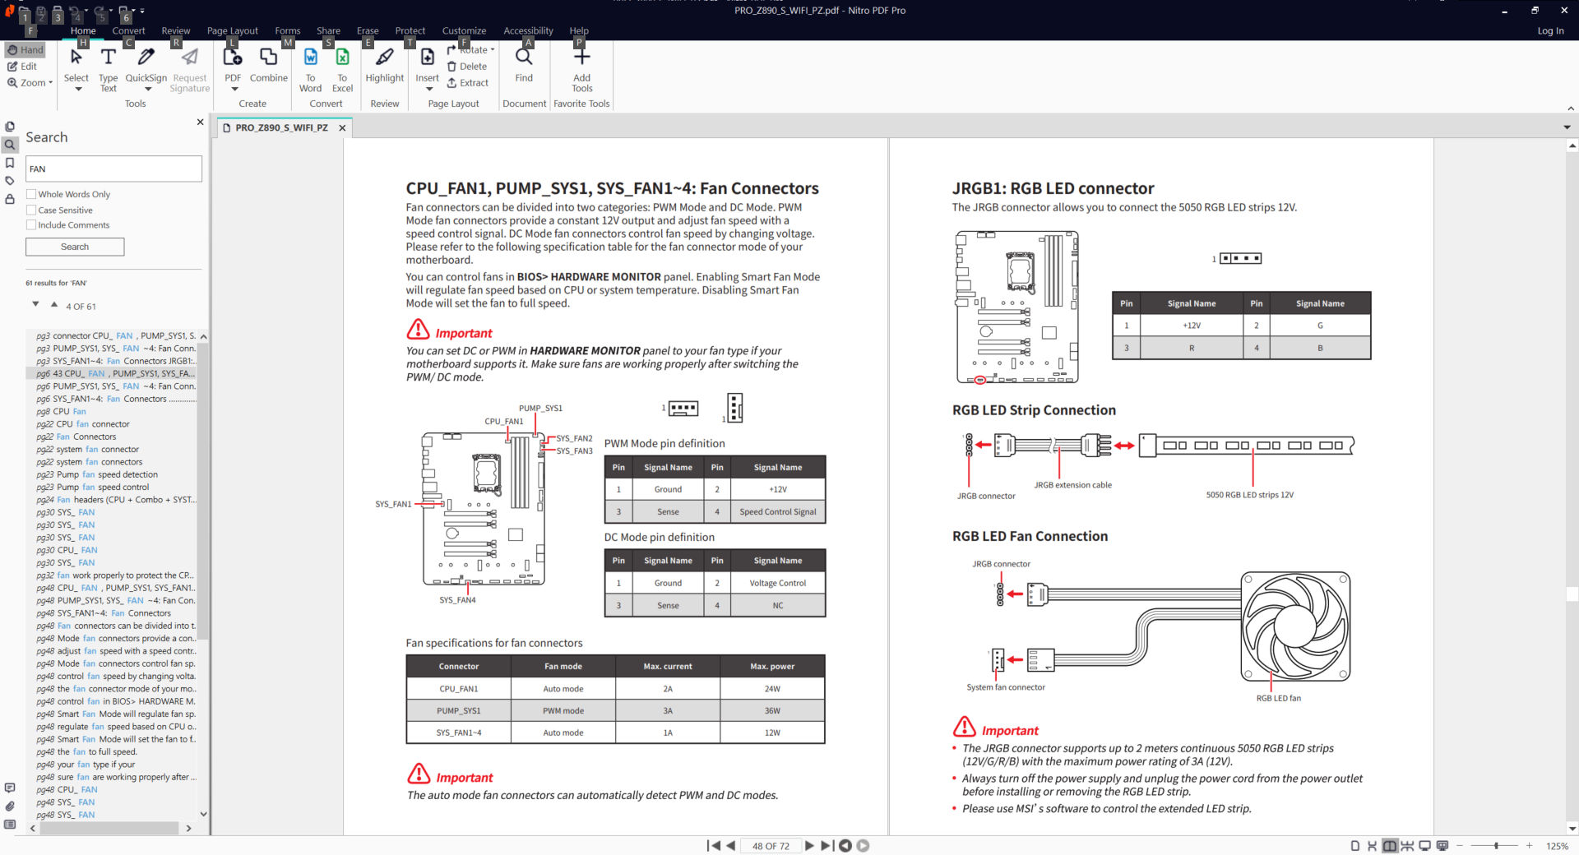Activate the Highlight tool
The image size is (1579, 855).
[x=384, y=66]
